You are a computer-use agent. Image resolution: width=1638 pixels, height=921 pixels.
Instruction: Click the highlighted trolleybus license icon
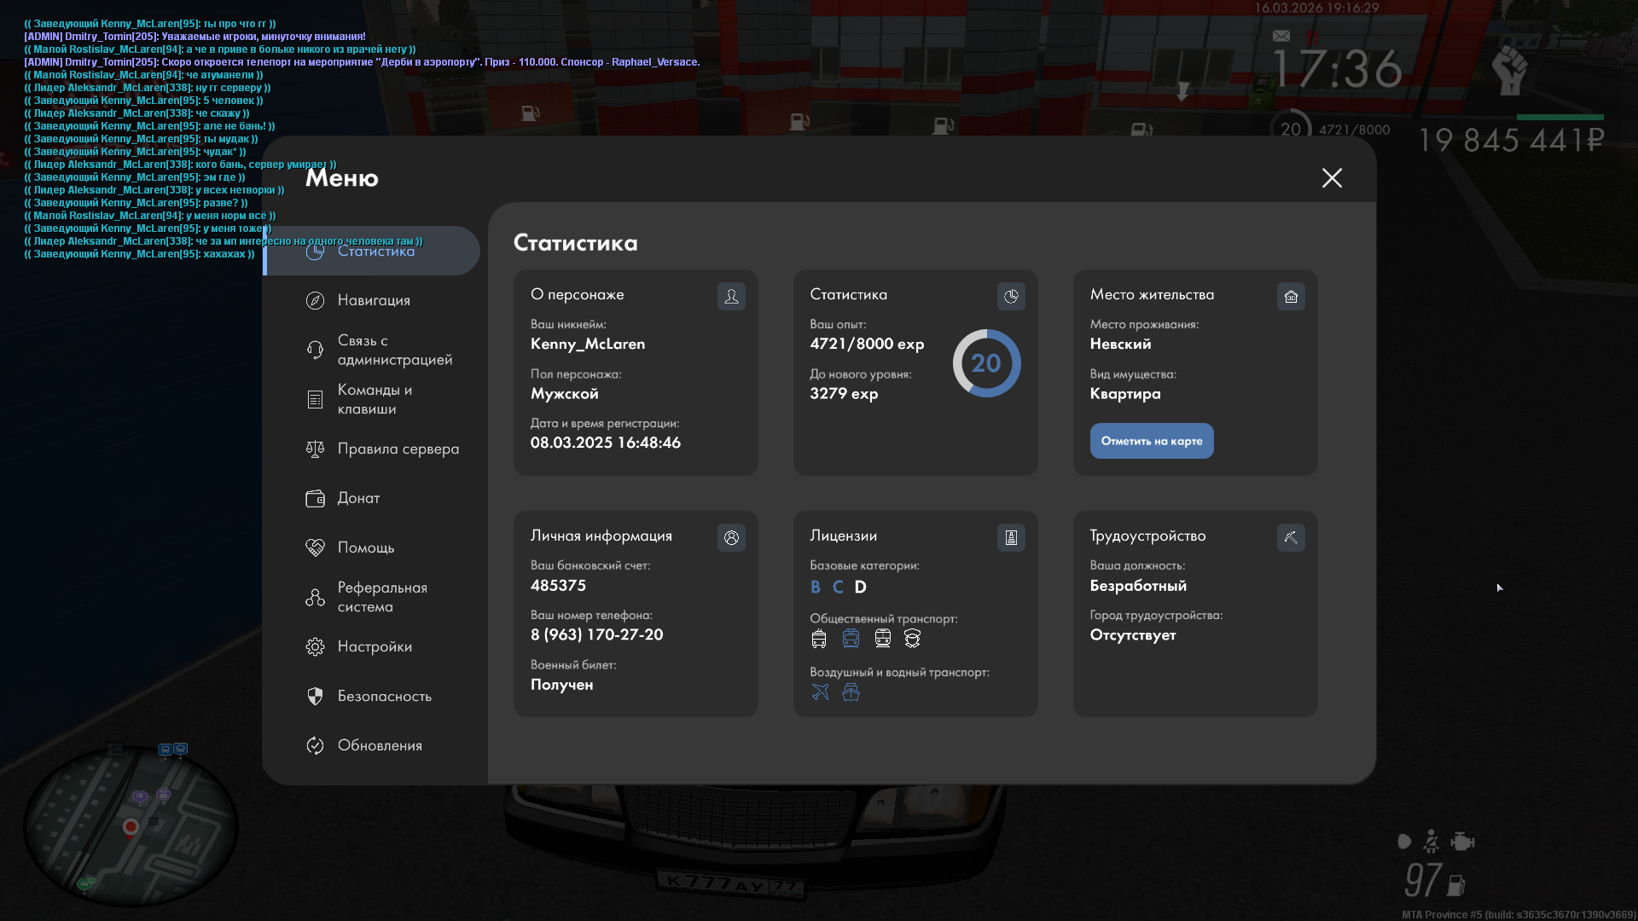click(851, 638)
